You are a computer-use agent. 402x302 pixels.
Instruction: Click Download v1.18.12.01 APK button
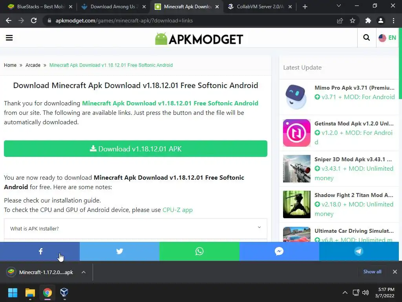click(x=135, y=149)
